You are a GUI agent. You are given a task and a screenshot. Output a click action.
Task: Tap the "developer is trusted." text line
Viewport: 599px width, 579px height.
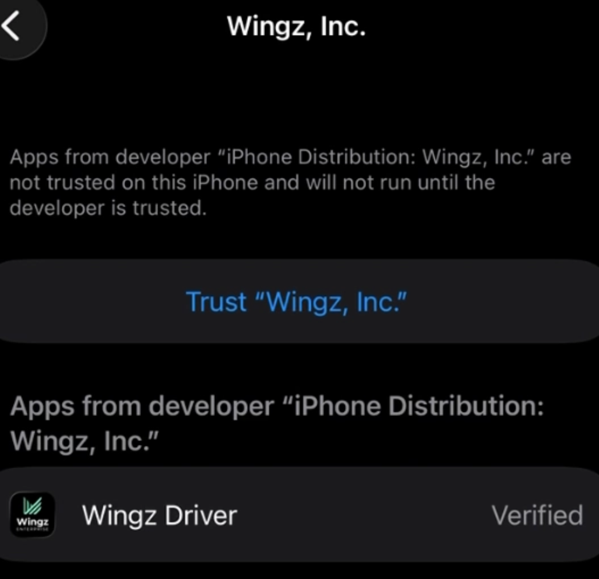[108, 208]
